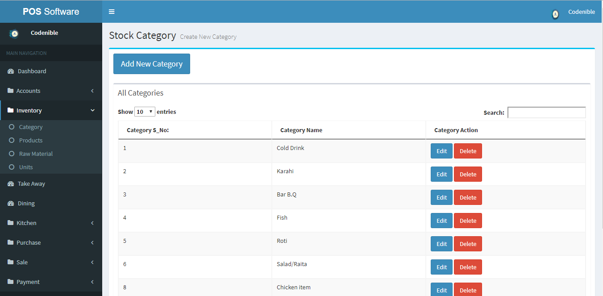
Task: Click the Chicken item name cell
Action: click(349, 288)
